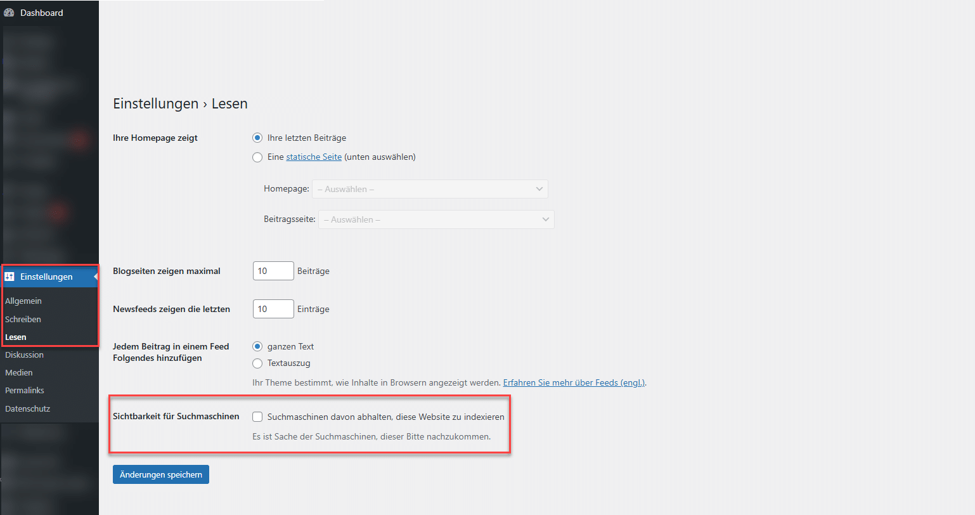
Task: Open the 'Erfahren Sie mehr über Feeds' link
Action: coord(573,382)
